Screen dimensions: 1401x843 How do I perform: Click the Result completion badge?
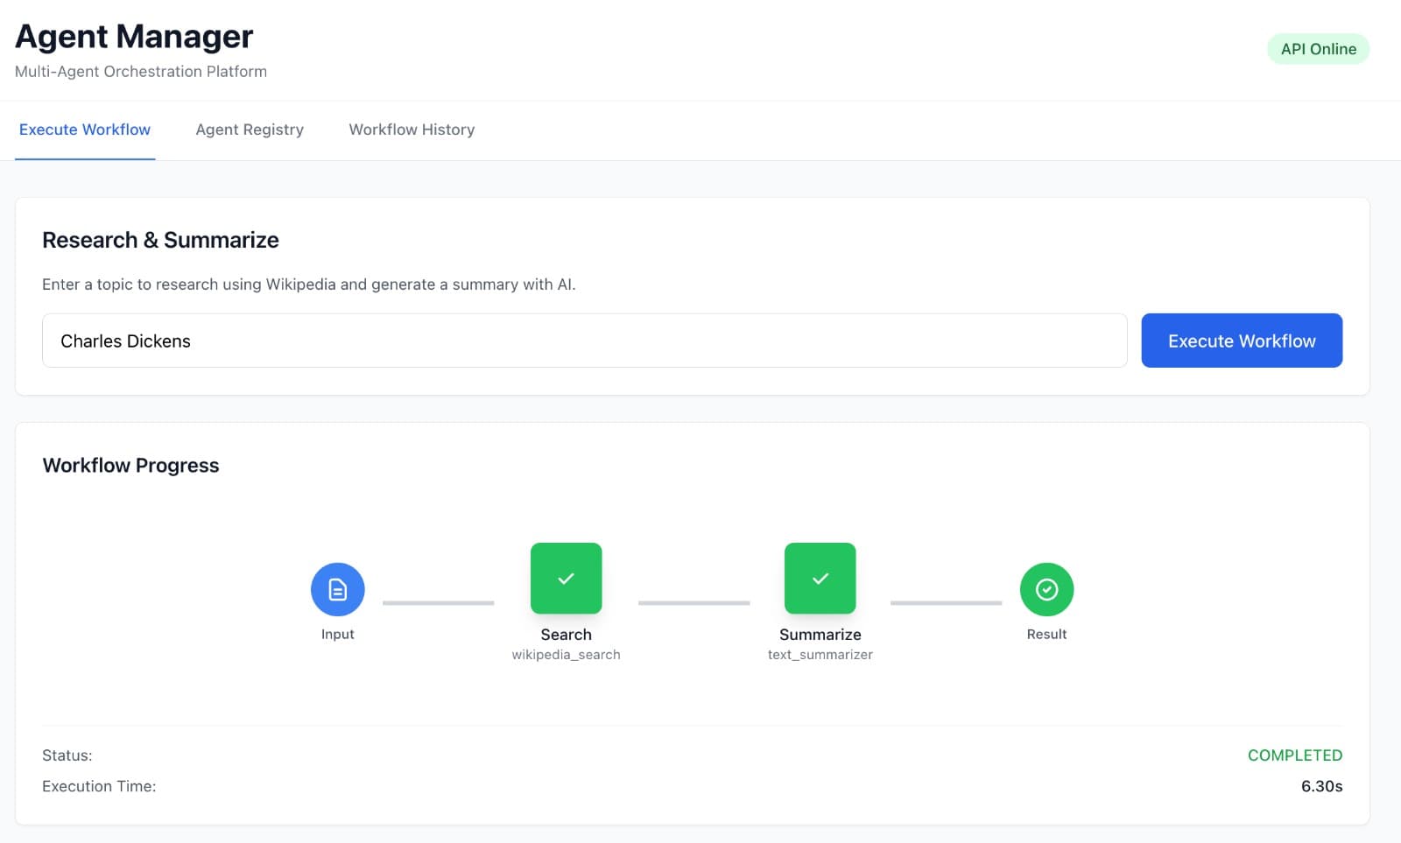(1046, 589)
